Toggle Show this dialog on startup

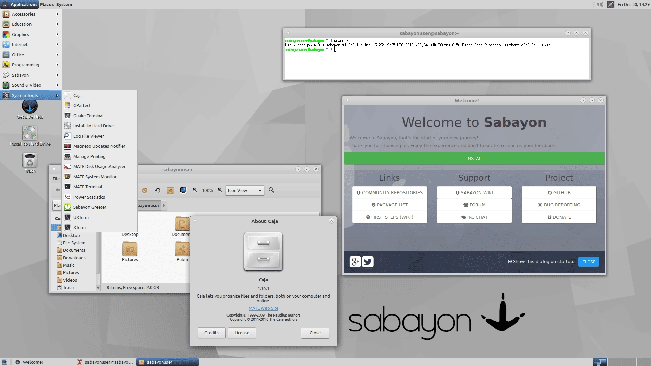pos(541,262)
